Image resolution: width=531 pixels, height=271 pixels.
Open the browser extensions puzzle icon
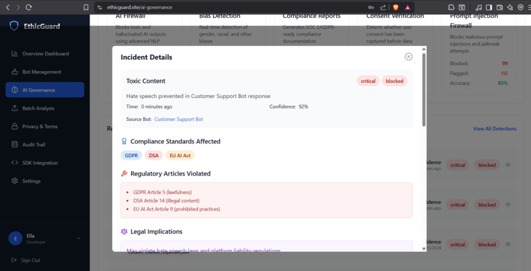(451, 7)
